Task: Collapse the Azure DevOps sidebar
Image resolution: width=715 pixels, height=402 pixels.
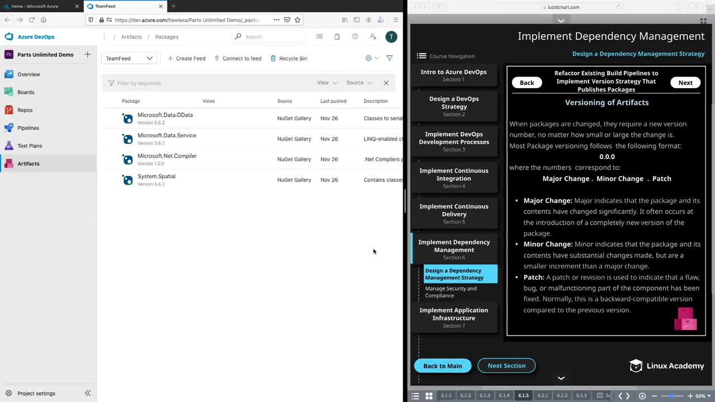Action: point(88,393)
